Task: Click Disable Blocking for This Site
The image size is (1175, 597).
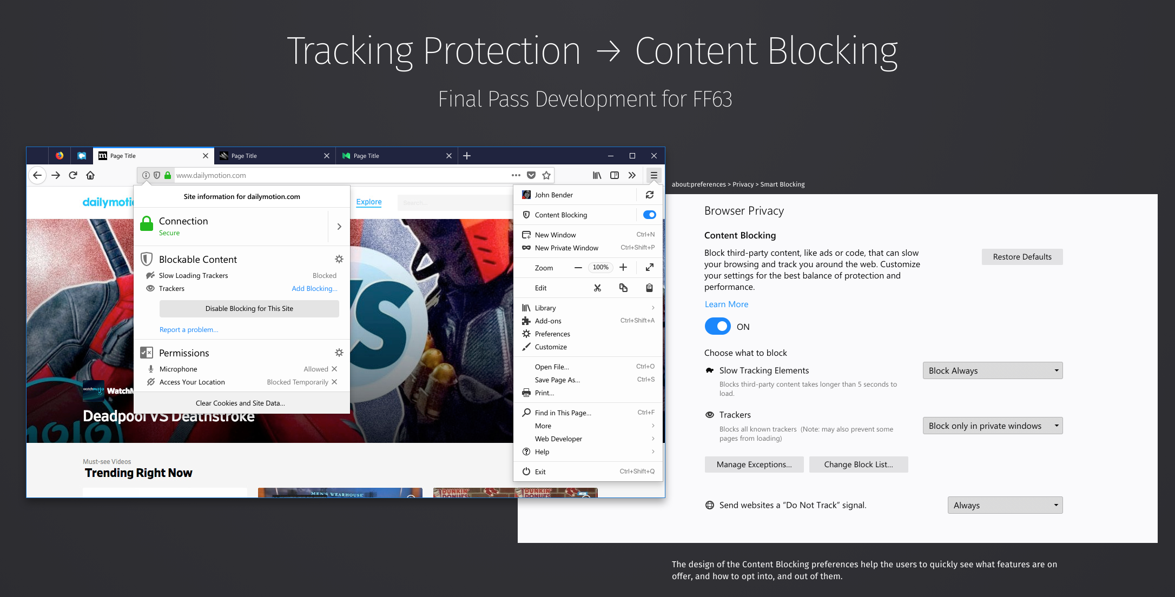Action: (x=249, y=309)
